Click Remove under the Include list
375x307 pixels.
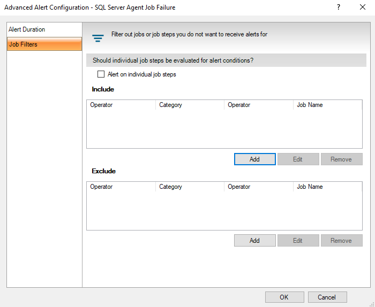click(x=341, y=159)
